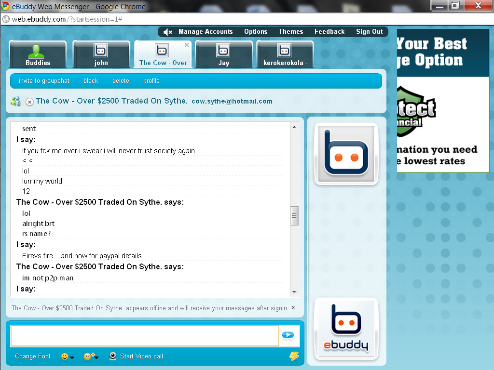Click the Your Best Option advertisement
Screen dimensions: 494x370
pos(443,101)
